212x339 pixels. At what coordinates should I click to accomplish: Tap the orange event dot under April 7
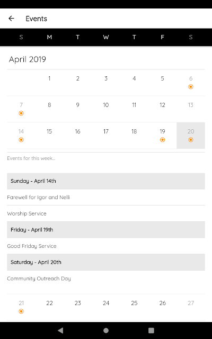21,113
